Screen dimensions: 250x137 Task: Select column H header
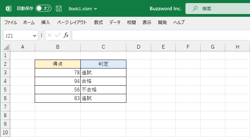tap(237, 47)
